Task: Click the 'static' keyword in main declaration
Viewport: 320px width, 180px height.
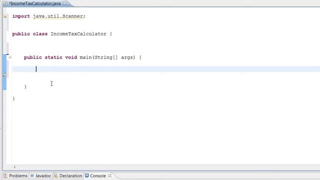Action: (x=53, y=57)
